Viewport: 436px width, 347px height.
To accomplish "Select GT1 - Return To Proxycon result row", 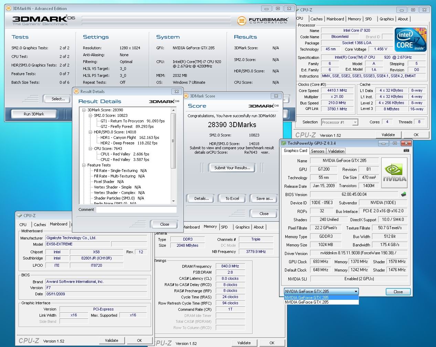I will (x=132, y=121).
